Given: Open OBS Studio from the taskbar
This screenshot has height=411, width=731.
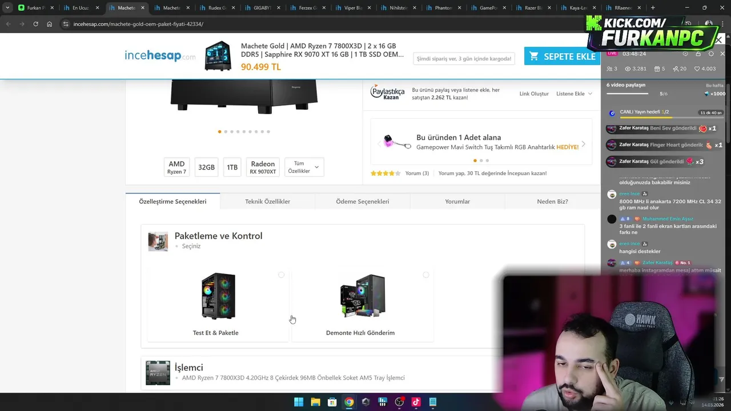Looking at the screenshot, I should click(x=399, y=402).
